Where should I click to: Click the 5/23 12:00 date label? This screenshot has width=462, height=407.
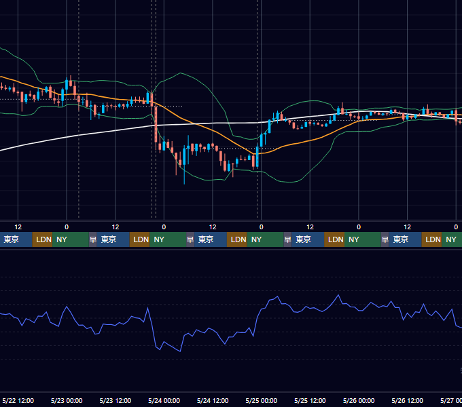(115, 400)
